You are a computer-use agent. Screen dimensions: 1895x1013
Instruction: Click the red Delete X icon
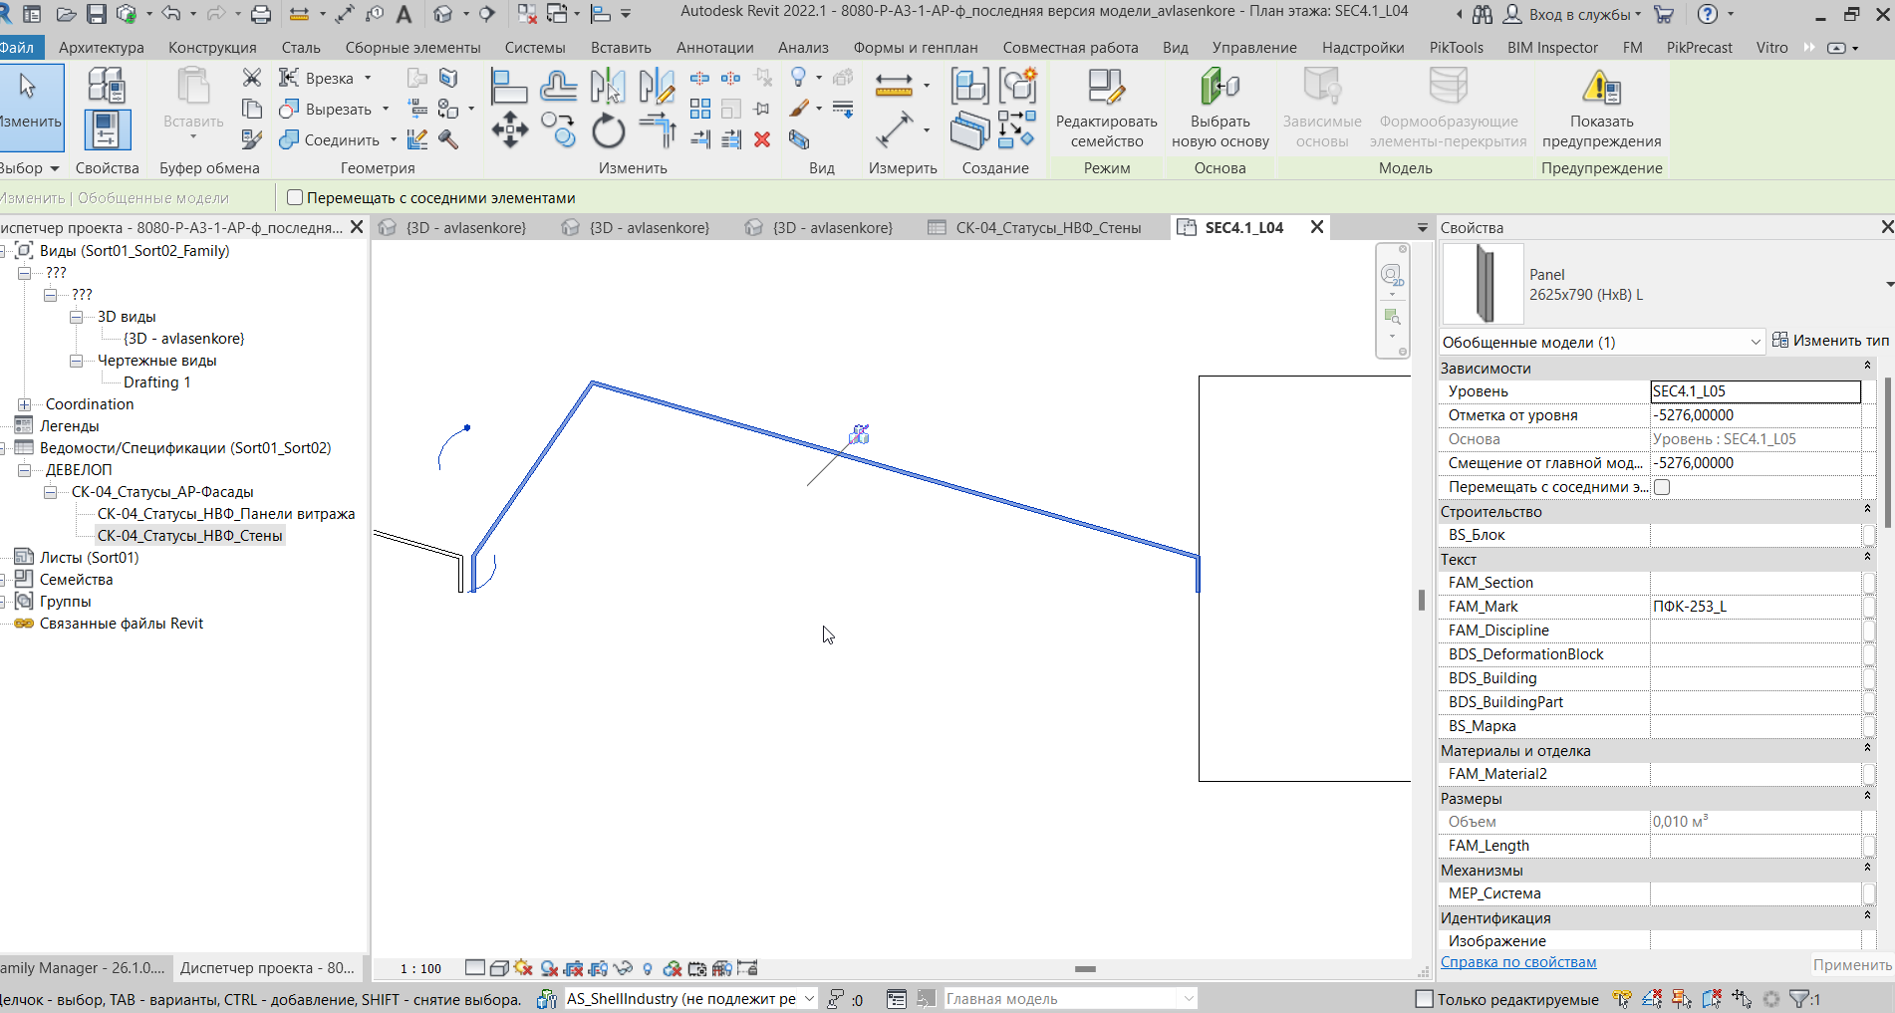(762, 139)
